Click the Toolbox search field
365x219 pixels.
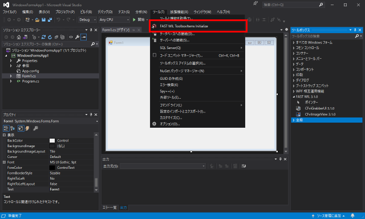(327, 36)
